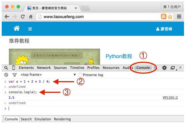
Task: Expand the site navigation hamburger menu
Action: 30,29
